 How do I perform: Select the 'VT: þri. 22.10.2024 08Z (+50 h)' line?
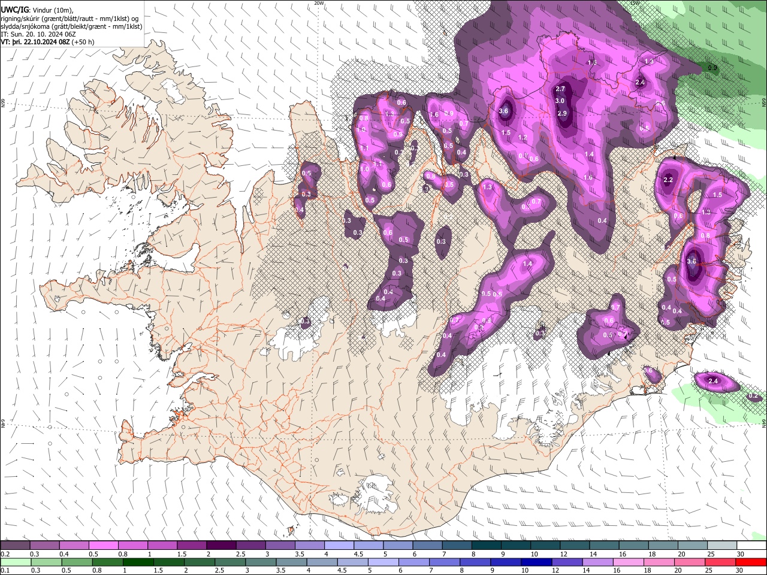tap(47, 42)
